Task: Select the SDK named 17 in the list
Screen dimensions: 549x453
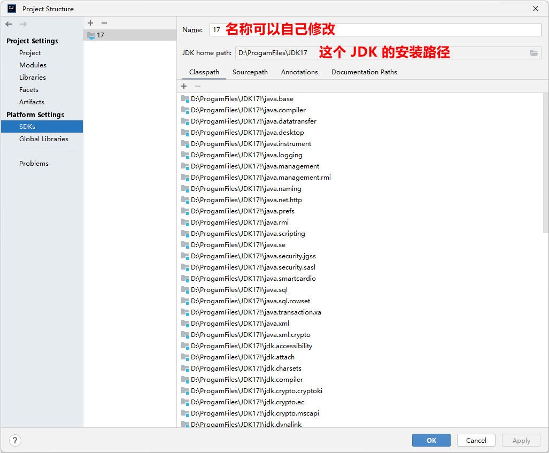Action: [x=129, y=35]
